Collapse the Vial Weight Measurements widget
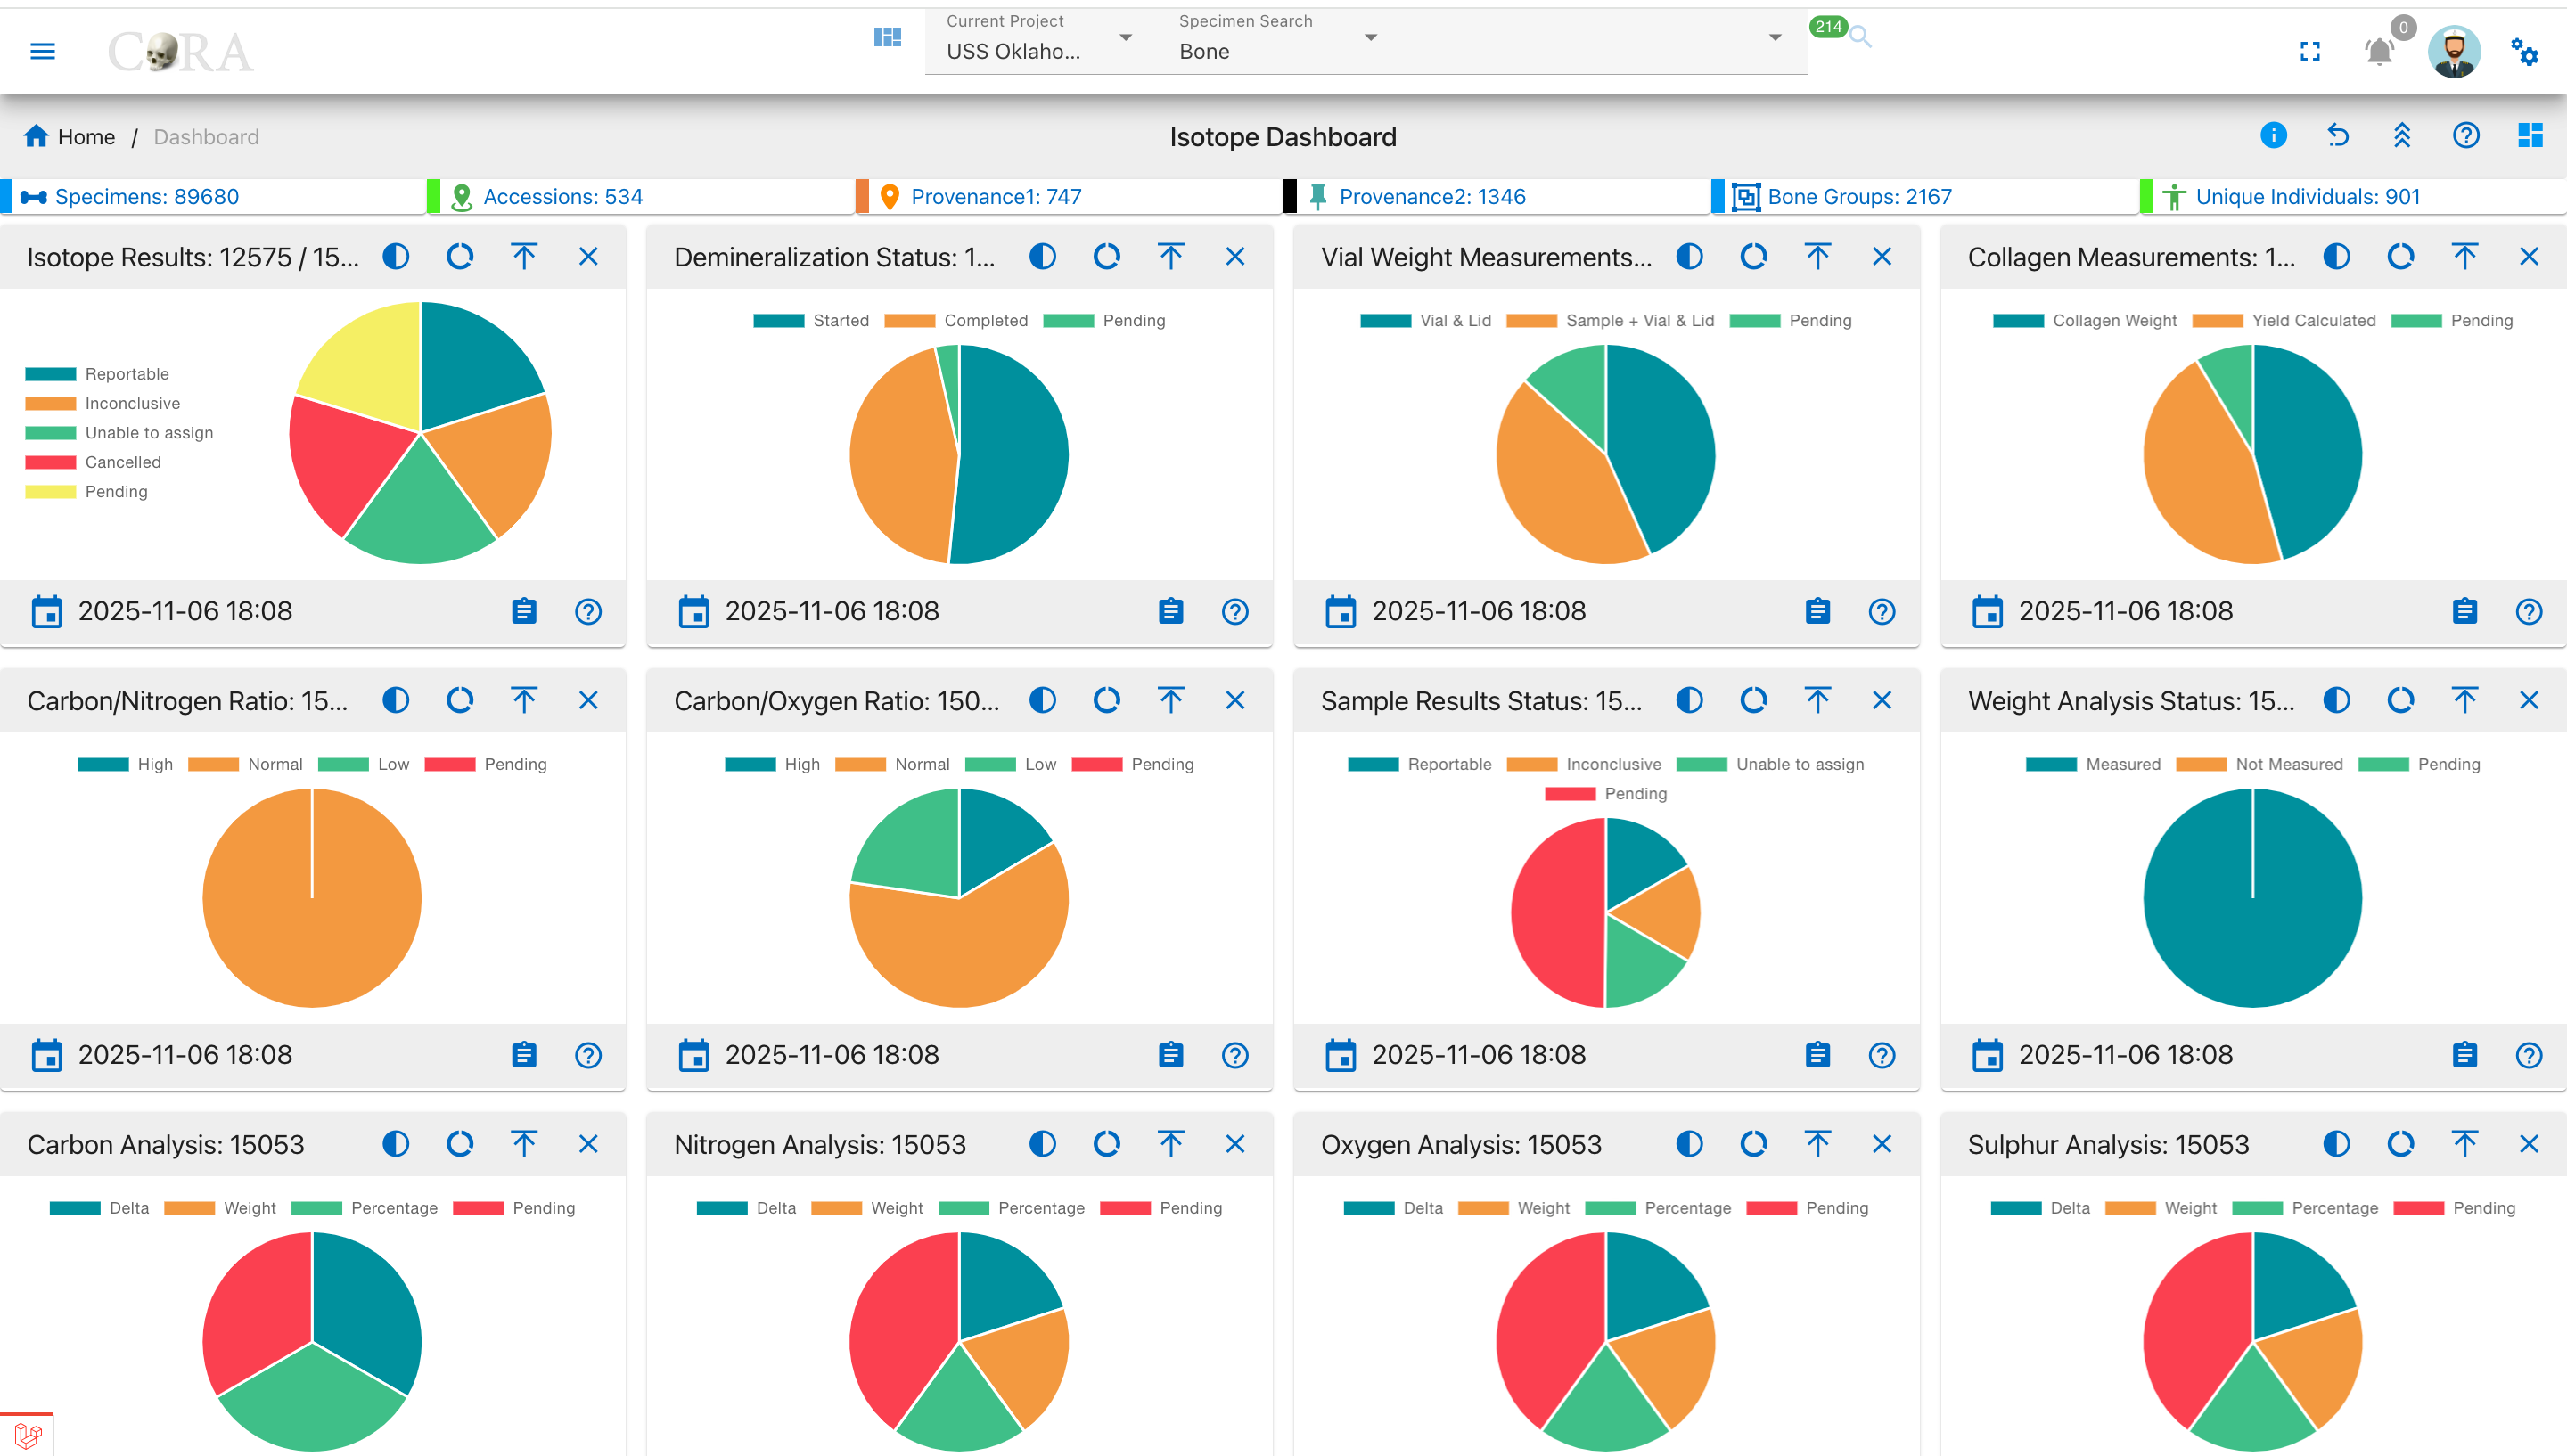This screenshot has width=2567, height=1456. 1818,257
